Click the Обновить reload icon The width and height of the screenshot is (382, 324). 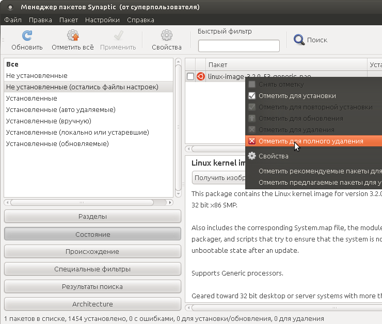(x=27, y=36)
